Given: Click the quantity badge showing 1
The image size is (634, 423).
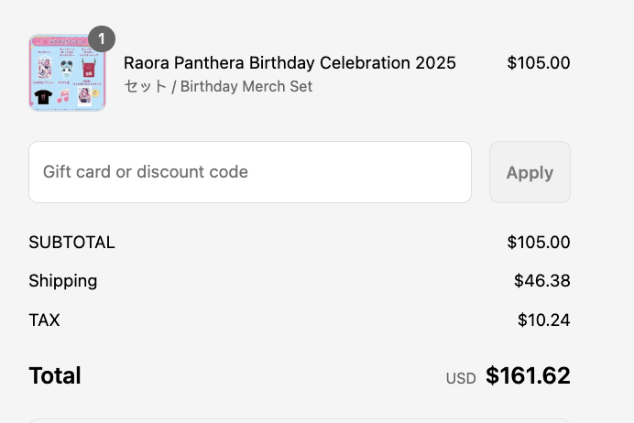Looking at the screenshot, I should tap(102, 39).
